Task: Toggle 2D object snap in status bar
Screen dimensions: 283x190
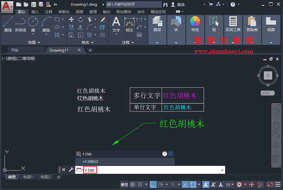Action: pos(193,185)
